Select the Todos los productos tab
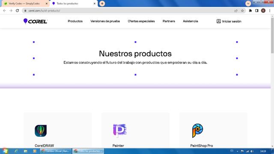Screen dimensions: 274x154 pos(73,3)
